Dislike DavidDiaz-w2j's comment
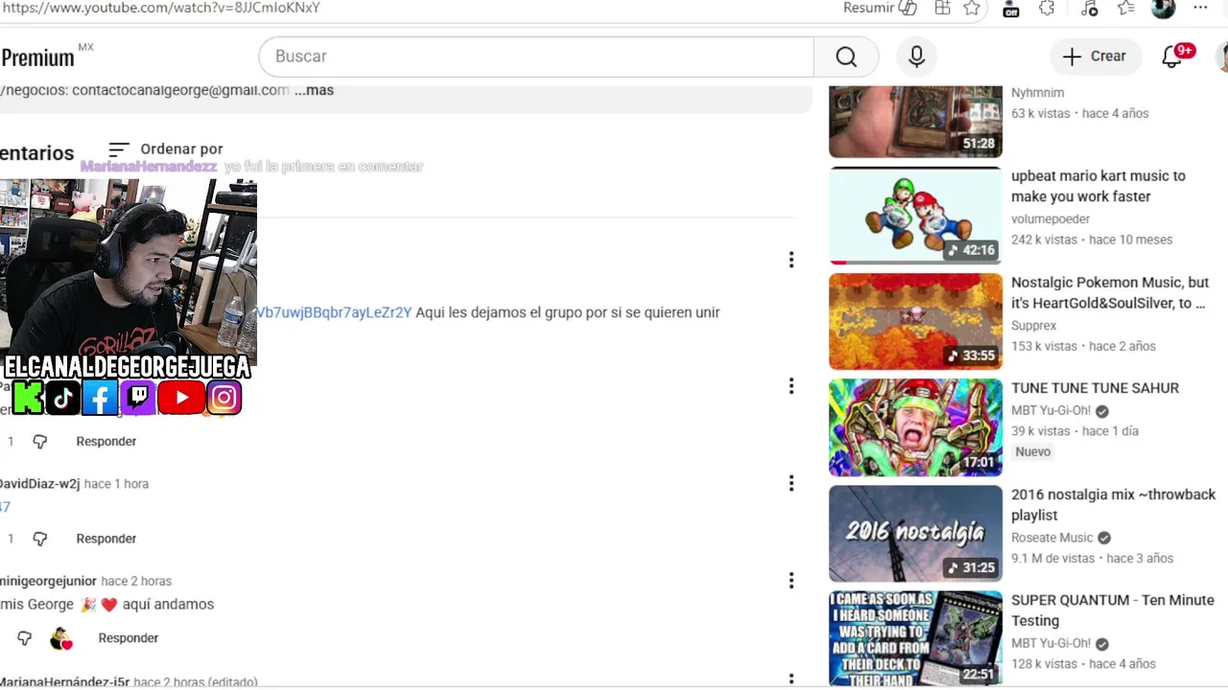 [x=39, y=539]
